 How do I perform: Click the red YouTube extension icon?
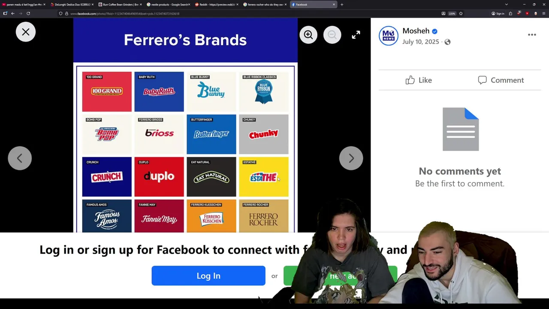click(527, 13)
